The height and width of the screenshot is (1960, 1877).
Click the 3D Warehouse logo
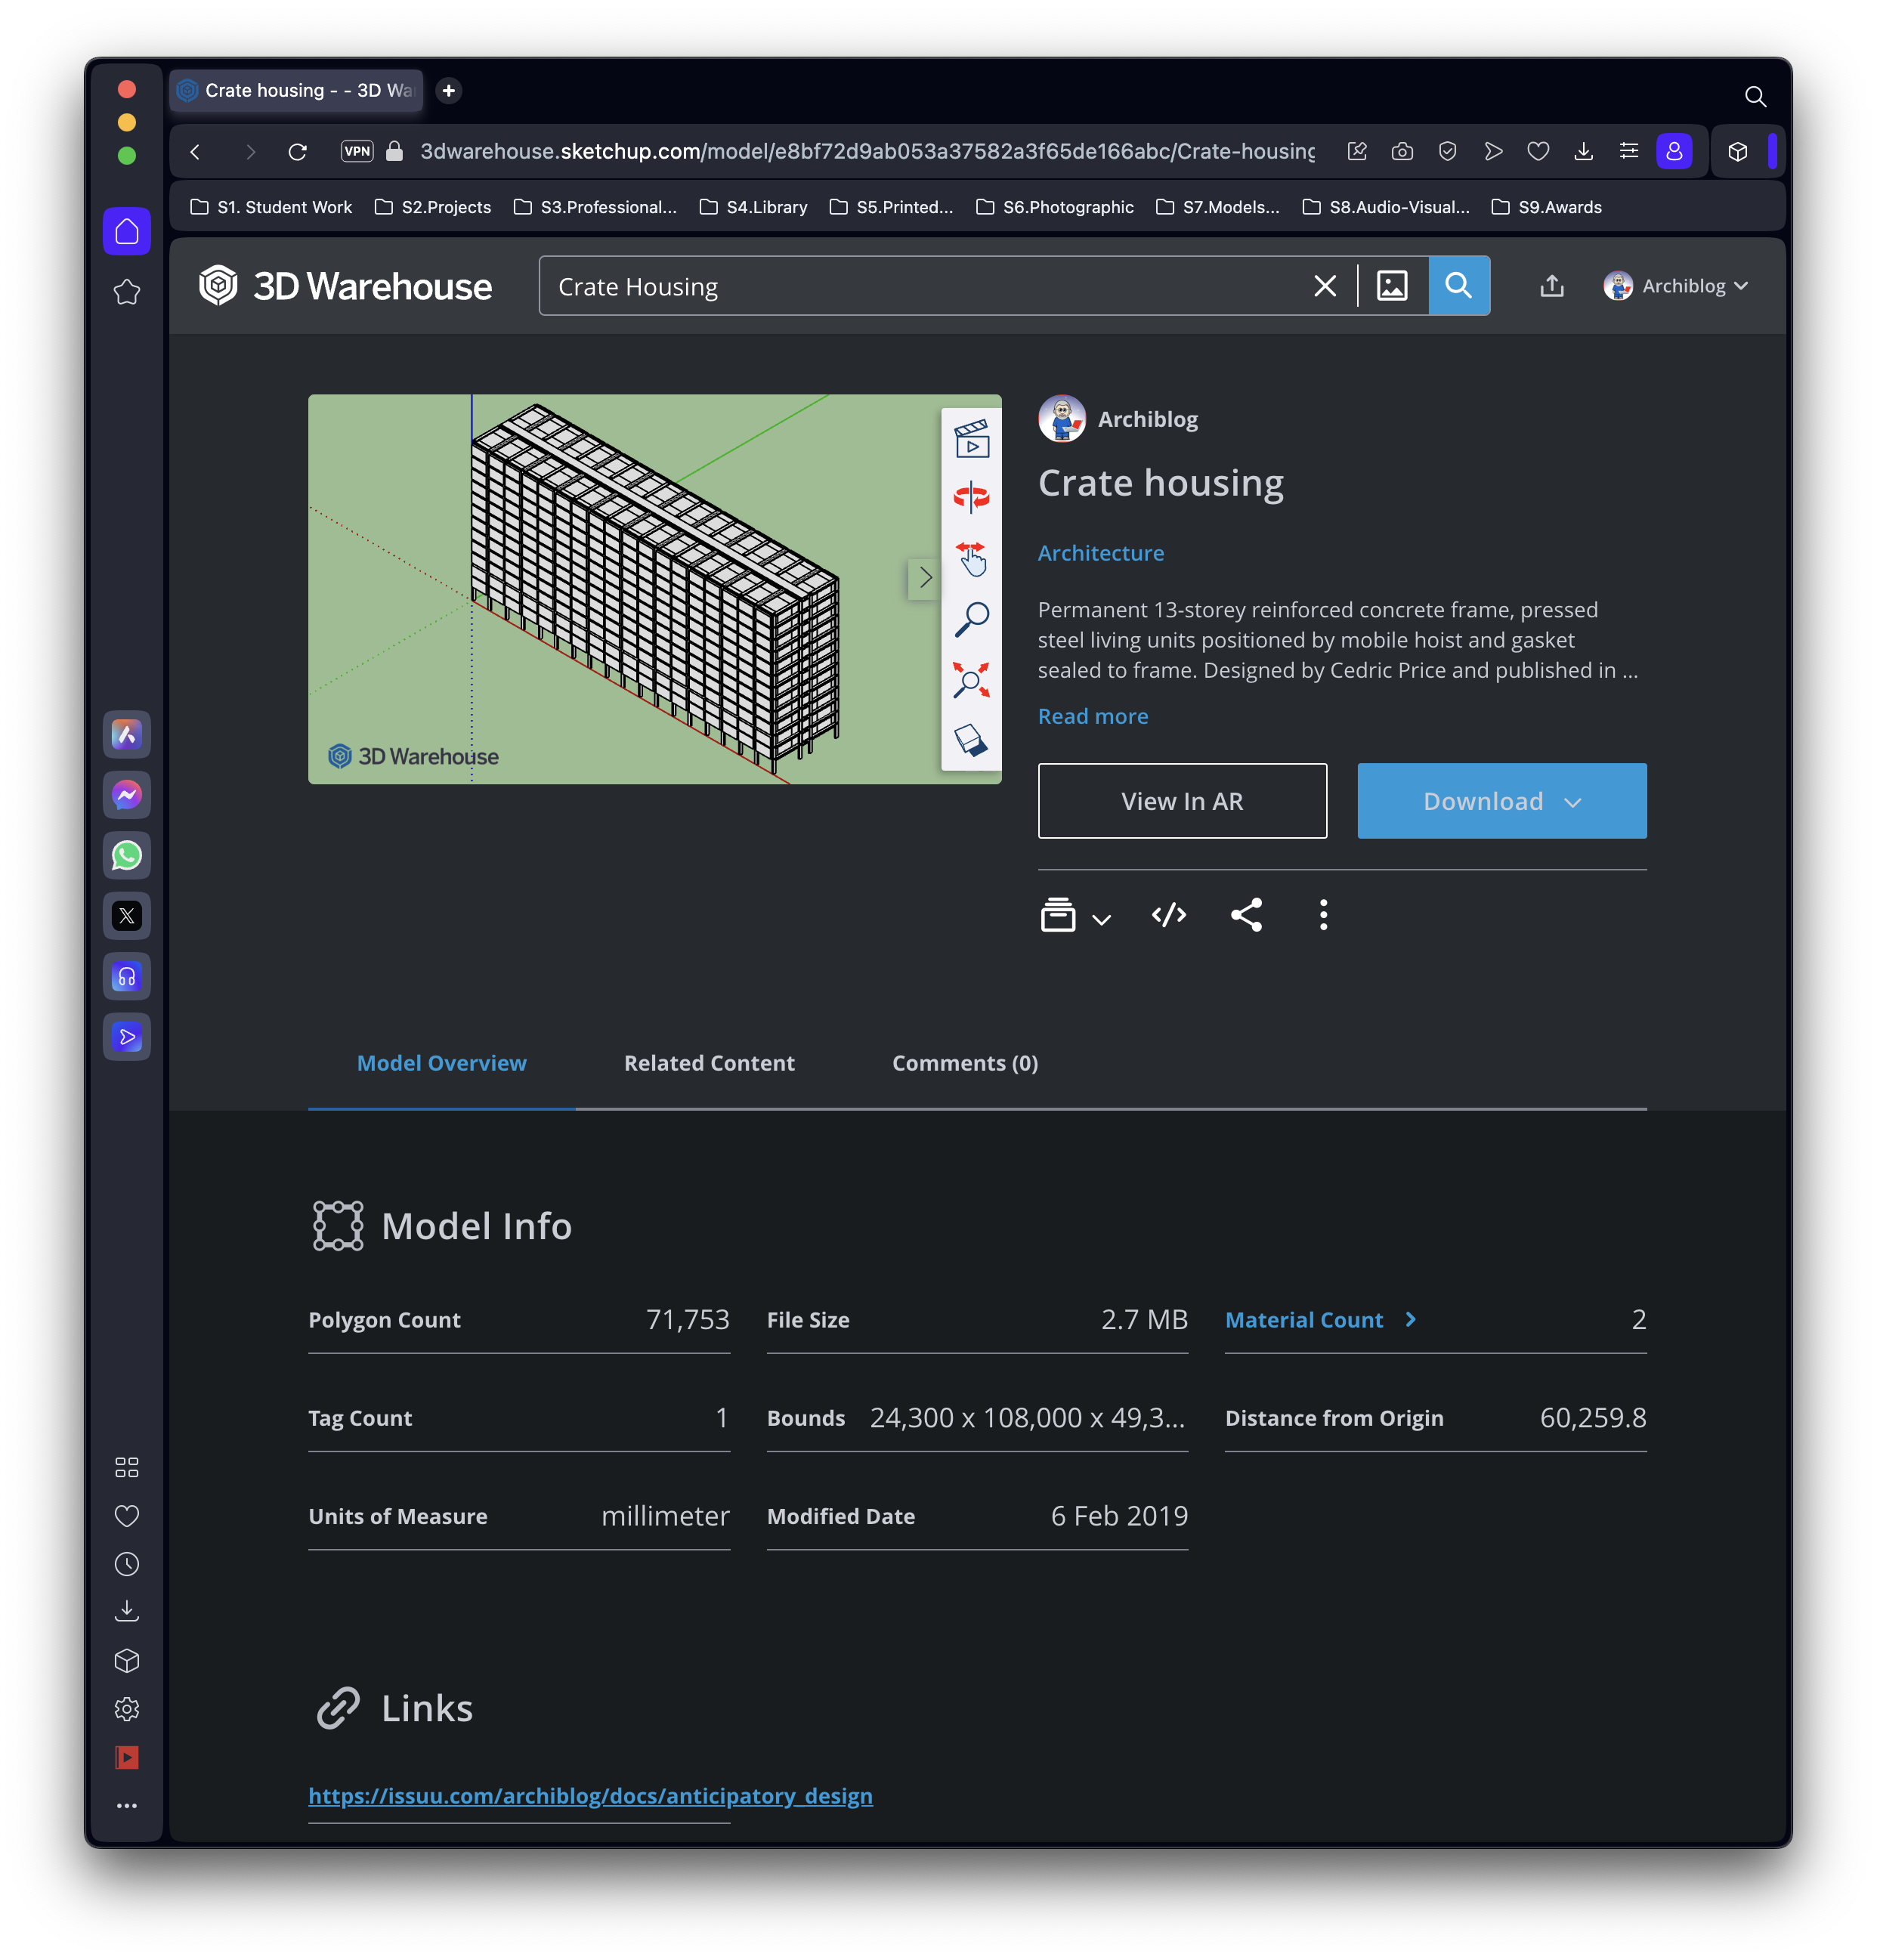pos(345,286)
